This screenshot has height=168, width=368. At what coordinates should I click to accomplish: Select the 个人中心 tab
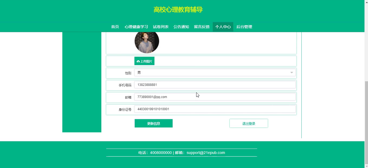click(223, 27)
